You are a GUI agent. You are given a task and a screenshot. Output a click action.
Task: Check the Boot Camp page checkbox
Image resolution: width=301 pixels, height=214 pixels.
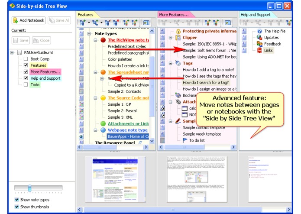pyautogui.click(x=26, y=59)
